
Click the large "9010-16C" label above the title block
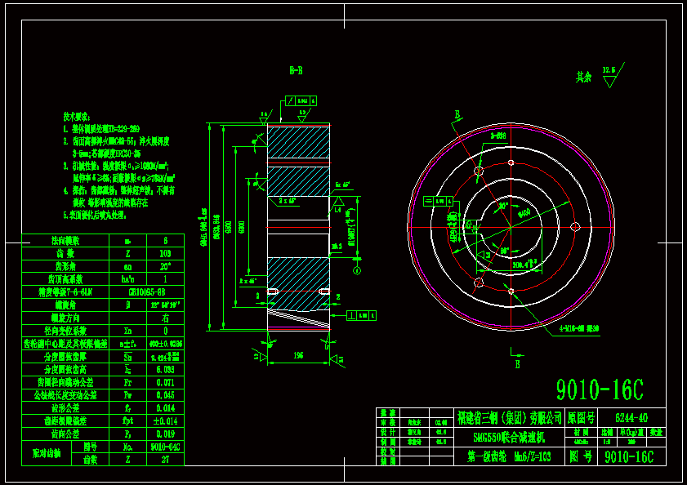pos(600,389)
